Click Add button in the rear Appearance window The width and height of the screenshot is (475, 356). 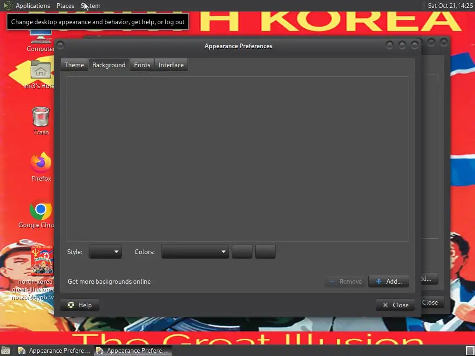coord(430,279)
